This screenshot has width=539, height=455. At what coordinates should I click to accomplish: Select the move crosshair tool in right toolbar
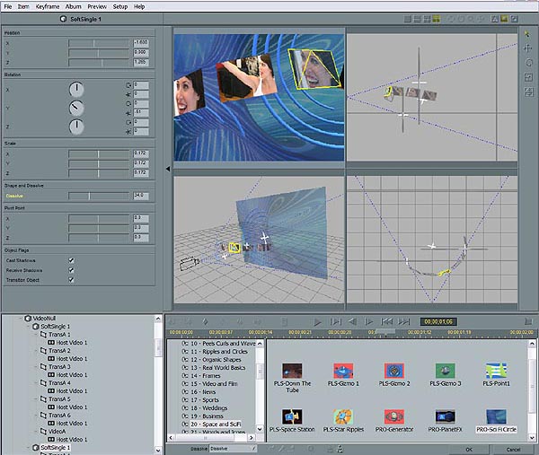click(527, 48)
